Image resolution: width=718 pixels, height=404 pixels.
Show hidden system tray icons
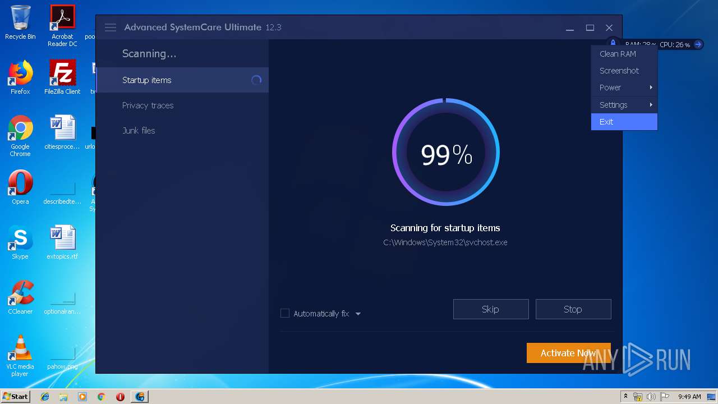(x=625, y=396)
